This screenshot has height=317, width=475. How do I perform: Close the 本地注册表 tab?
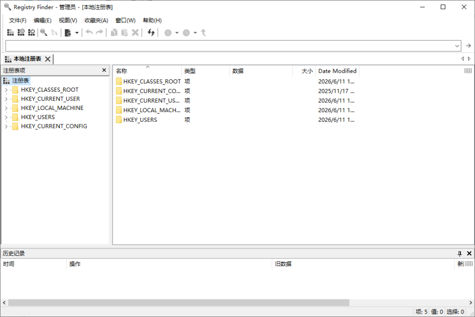click(48, 59)
